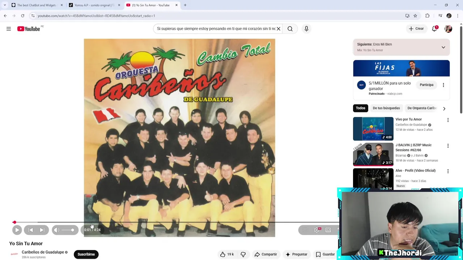The width and height of the screenshot is (463, 260).
Task: Click the viabcp.com sponsor link
Action: (395, 94)
